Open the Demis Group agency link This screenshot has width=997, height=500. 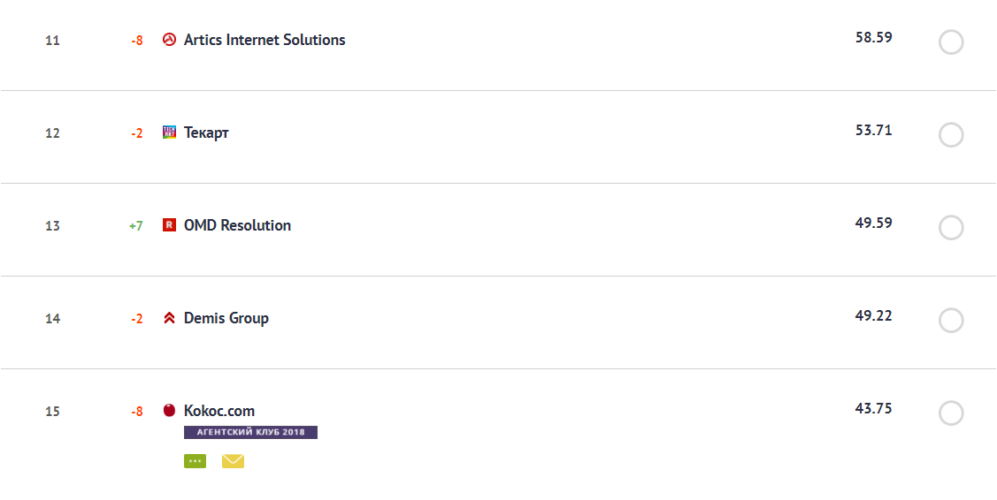click(x=226, y=318)
